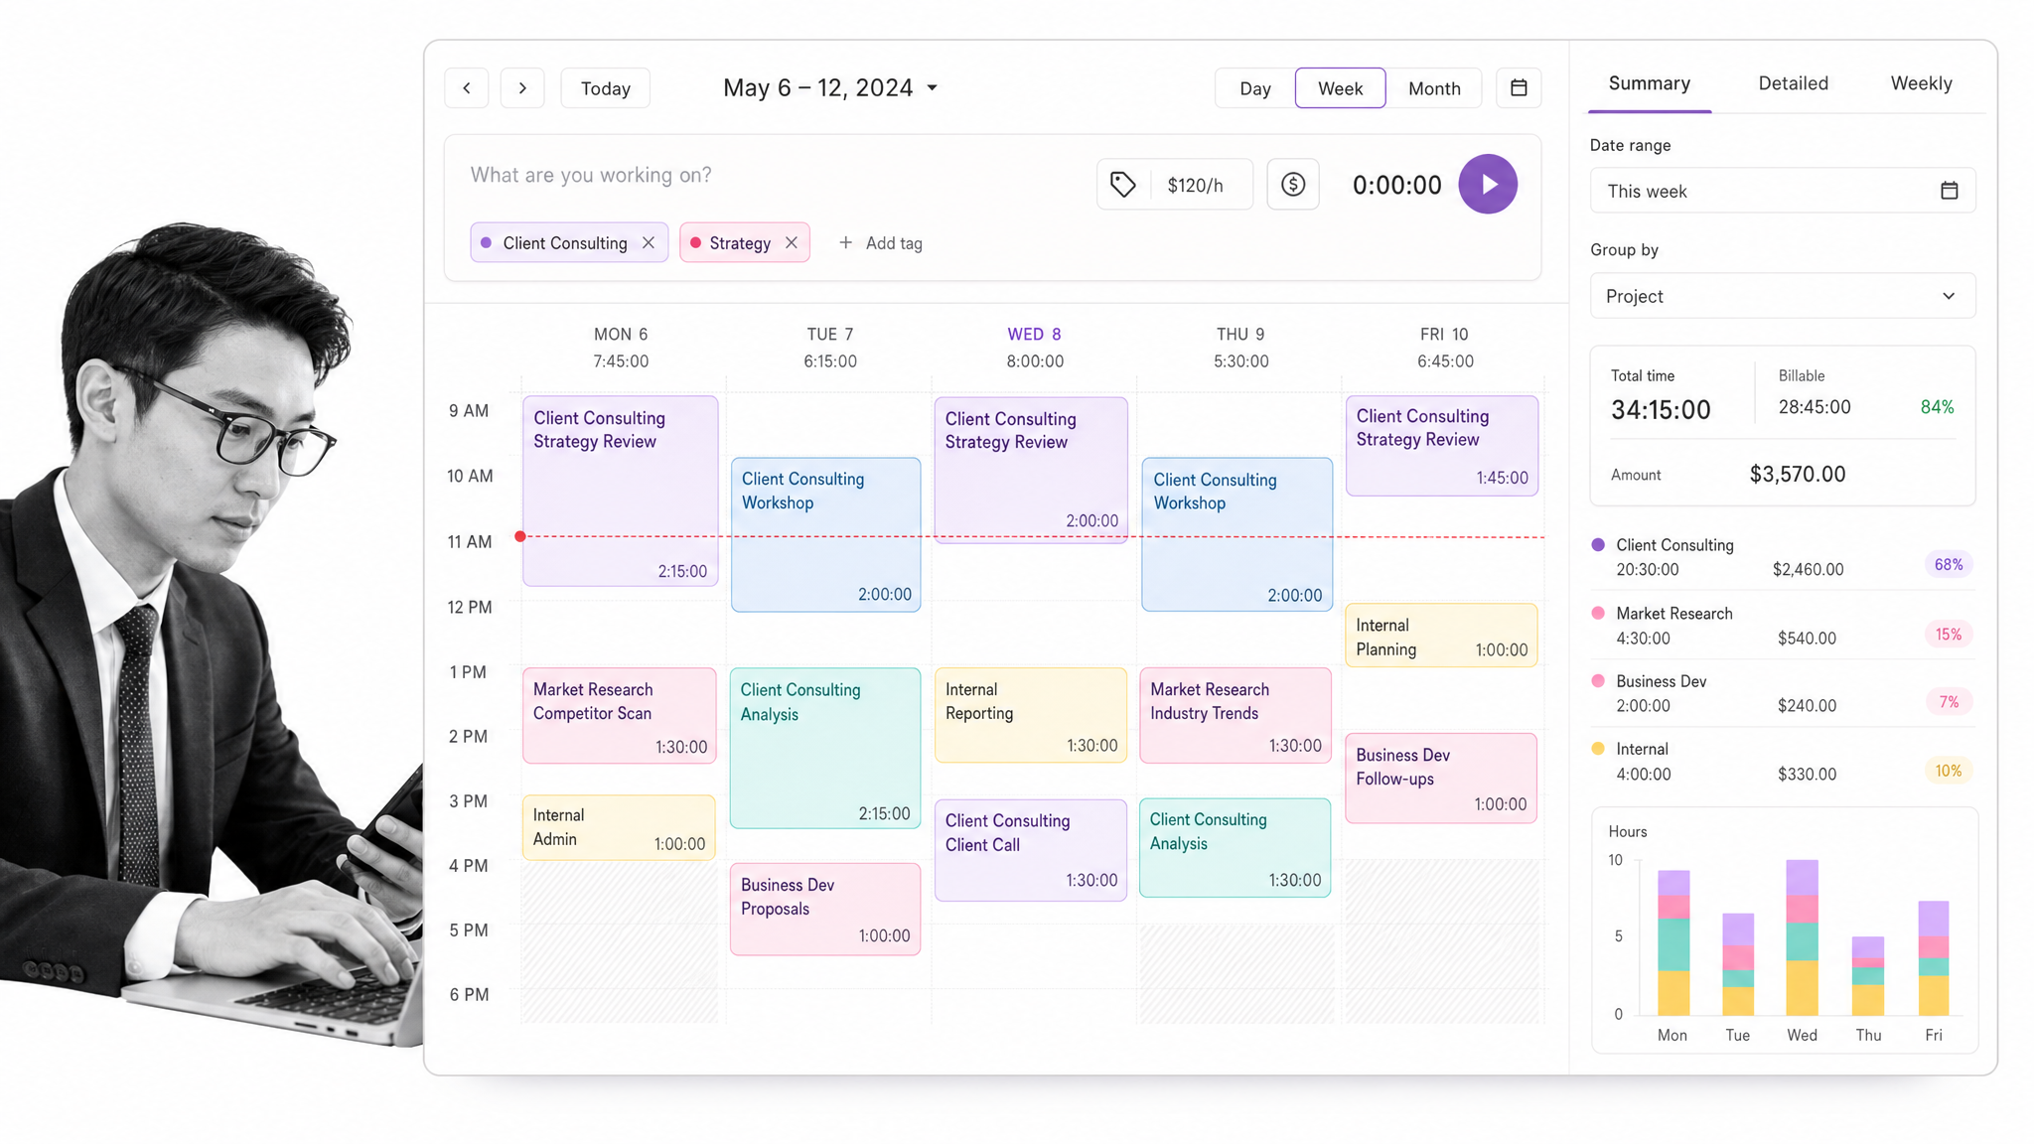Click the Mon bar in Hours chart
The width and height of the screenshot is (2034, 1144).
[1673, 942]
